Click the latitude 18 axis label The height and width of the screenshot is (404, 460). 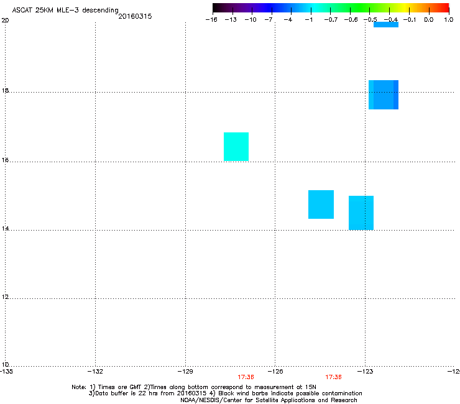[5, 90]
